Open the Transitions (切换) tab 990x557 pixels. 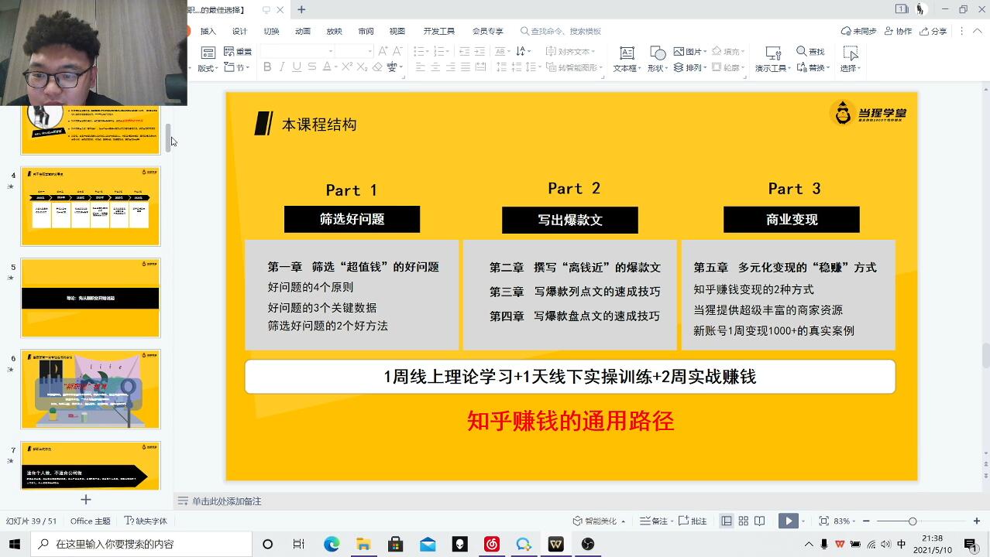pos(271,31)
